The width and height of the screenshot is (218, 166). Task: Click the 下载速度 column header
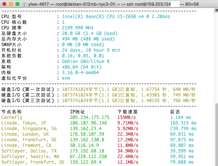tap(128, 112)
